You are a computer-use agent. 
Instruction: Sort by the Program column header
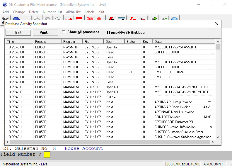(72, 42)
